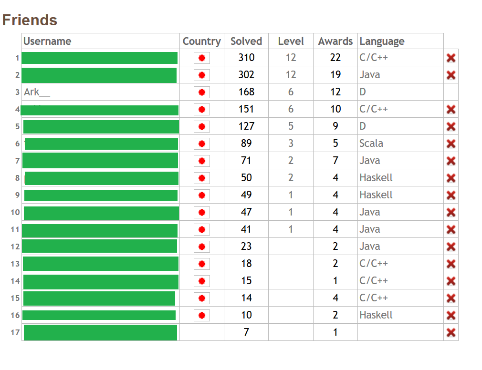The width and height of the screenshot is (482, 370).
Task: Remove the friend with 71 solved
Action: click(x=451, y=161)
